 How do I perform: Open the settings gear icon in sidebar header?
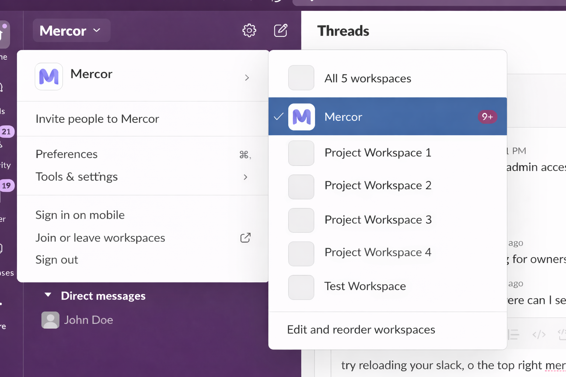(x=249, y=31)
